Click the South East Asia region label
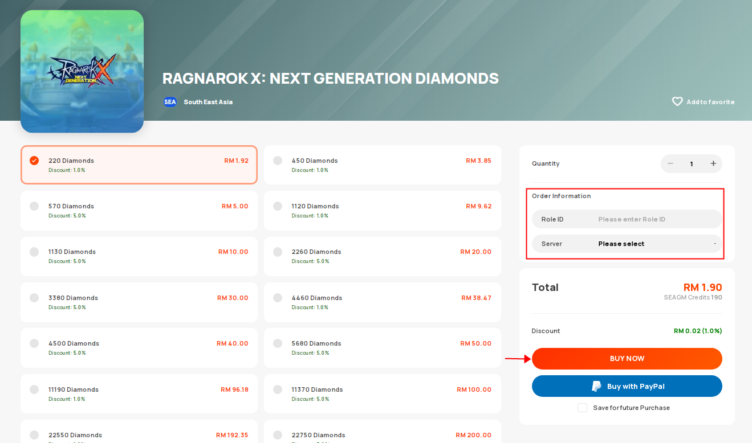Viewport: 752px width, 443px height. 208,102
